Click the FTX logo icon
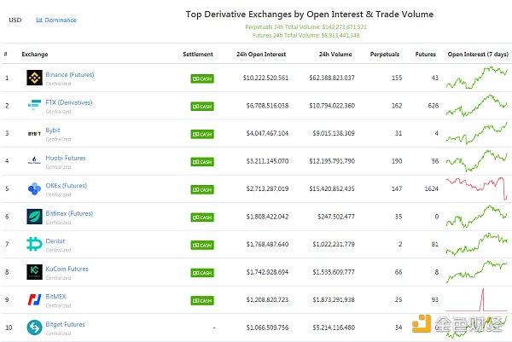Image resolution: width=512 pixels, height=342 pixels. coord(34,106)
